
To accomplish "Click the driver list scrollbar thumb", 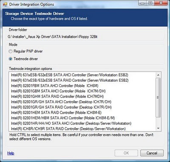I will pyautogui.click(x=158, y=97).
